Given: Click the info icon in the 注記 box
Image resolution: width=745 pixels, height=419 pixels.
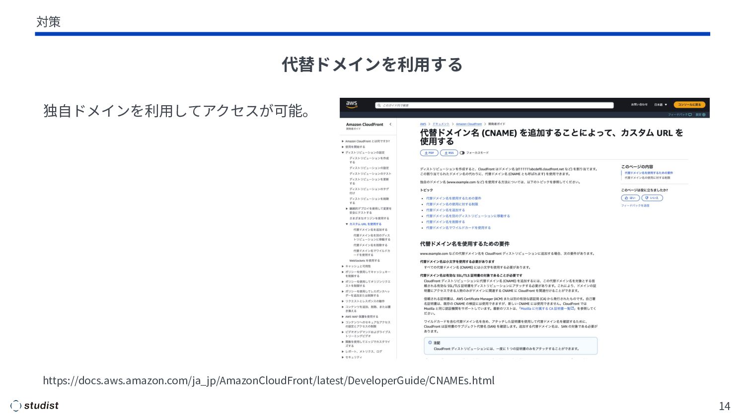Looking at the screenshot, I should (430, 343).
